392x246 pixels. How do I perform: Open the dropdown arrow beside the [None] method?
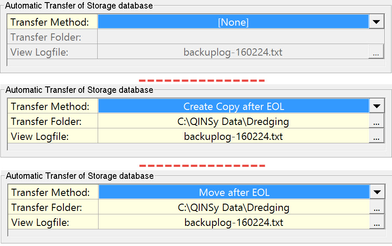tap(376, 21)
